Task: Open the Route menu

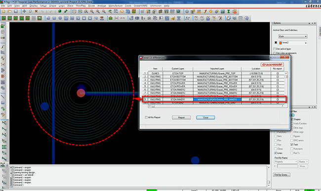Action: click(91, 6)
